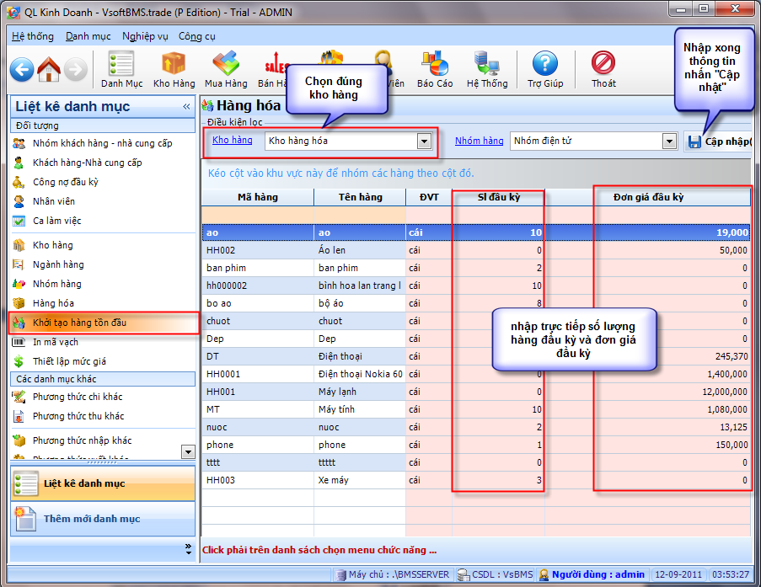Click the Sl đầu kỳ cell for Máy tính
This screenshot has height=587, width=761.
(498, 409)
